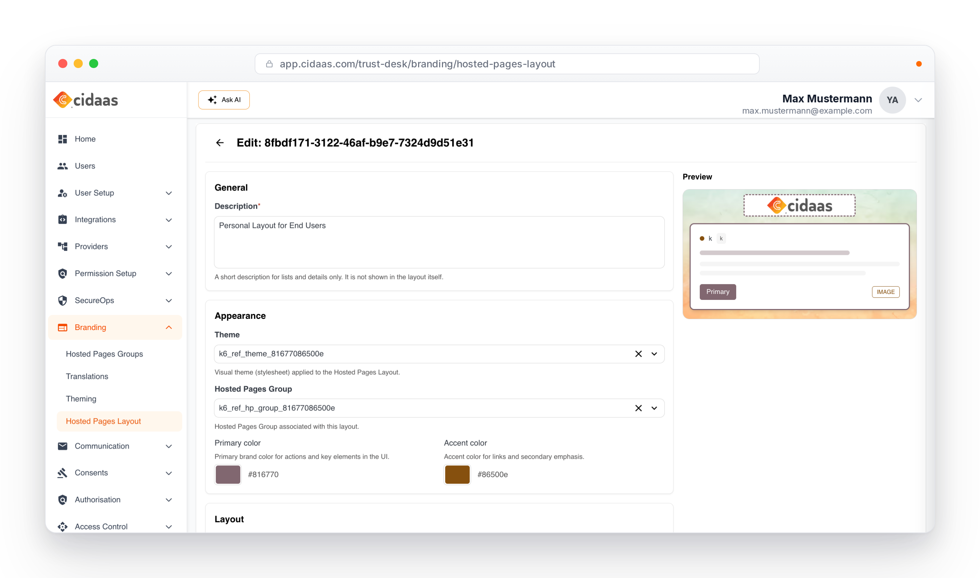Click the cidaas logo in sidebar
The width and height of the screenshot is (980, 578).
click(85, 100)
